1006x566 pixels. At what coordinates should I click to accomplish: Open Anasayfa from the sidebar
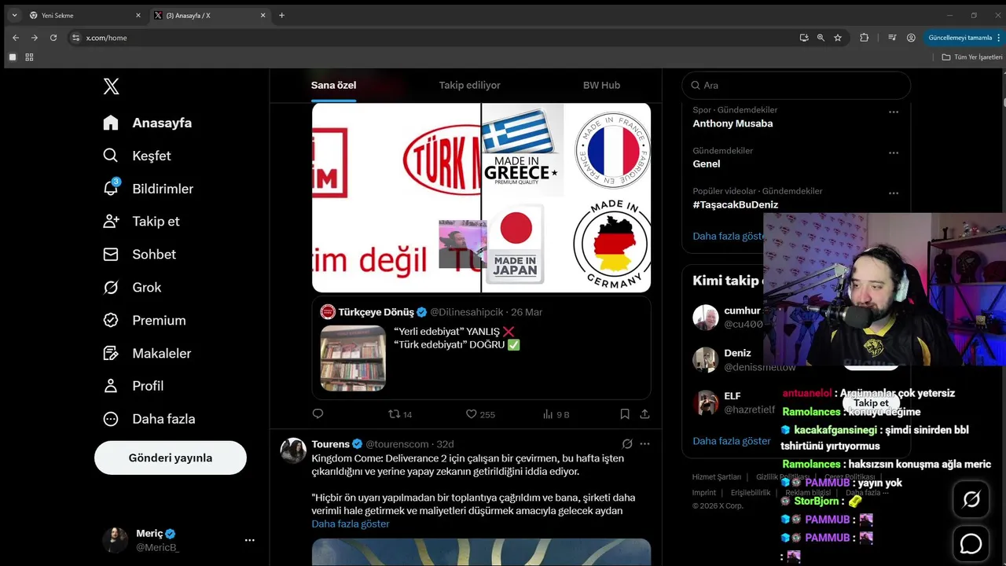(x=148, y=123)
